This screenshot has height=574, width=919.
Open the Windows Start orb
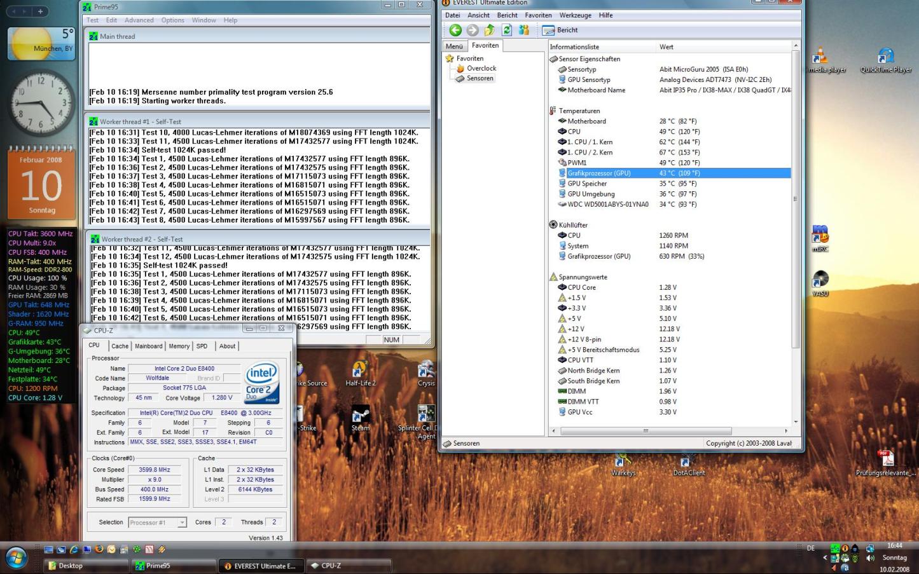tap(17, 558)
